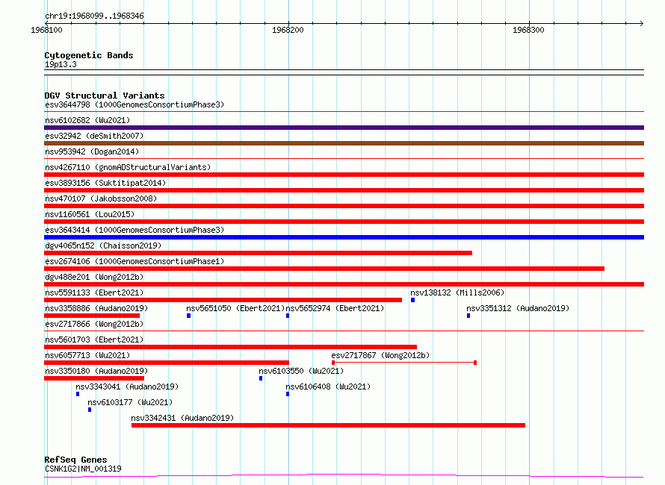This screenshot has height=485, width=665.
Task: Click the red bar of nsv3342431 (Audano2019)
Action: tap(328, 425)
